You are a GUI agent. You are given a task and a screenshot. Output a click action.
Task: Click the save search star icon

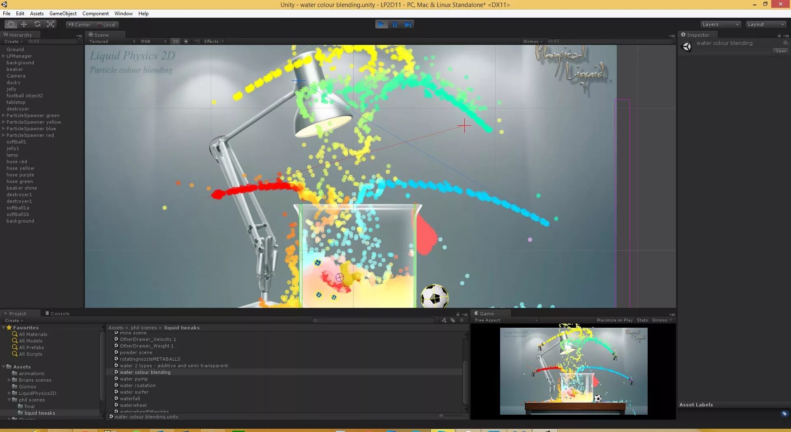coord(462,320)
